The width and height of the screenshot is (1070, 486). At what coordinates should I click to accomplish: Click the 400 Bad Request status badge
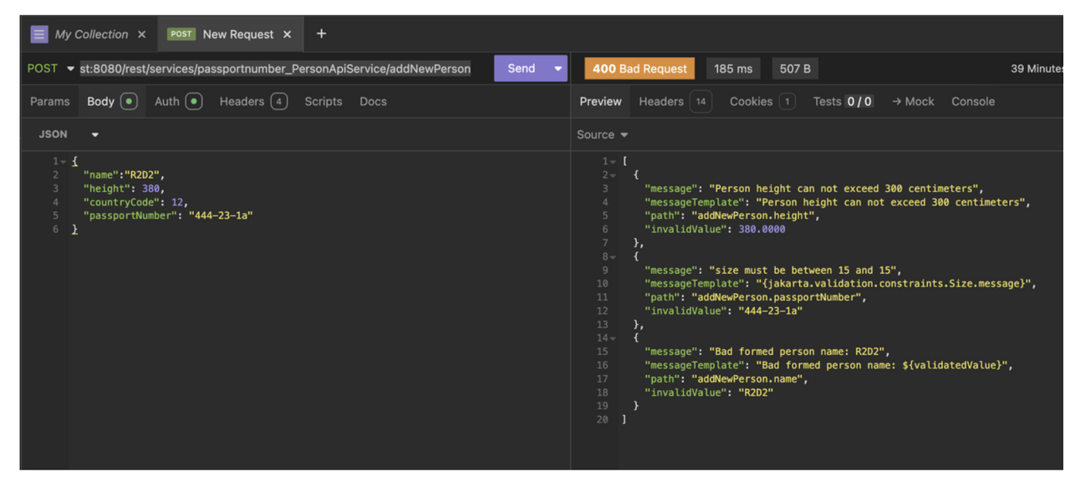[x=639, y=68]
